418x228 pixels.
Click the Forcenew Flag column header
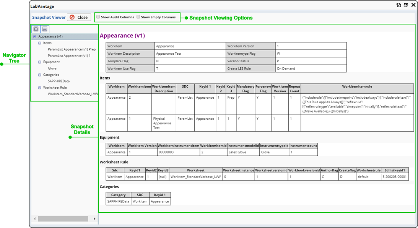263,89
